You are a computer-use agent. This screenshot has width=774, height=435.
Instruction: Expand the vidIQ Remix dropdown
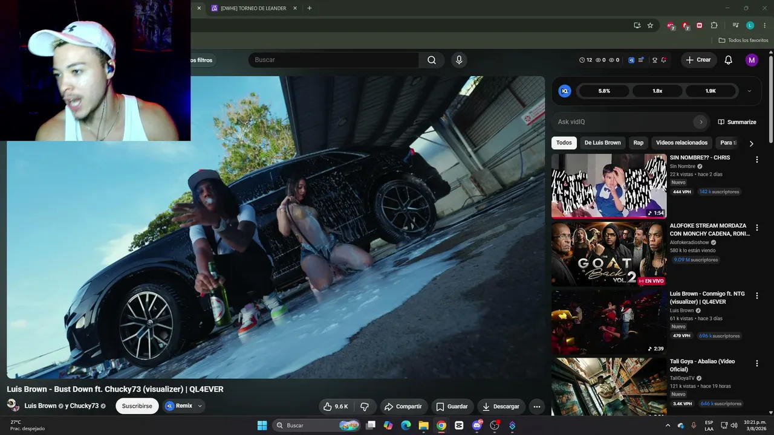coord(200,406)
